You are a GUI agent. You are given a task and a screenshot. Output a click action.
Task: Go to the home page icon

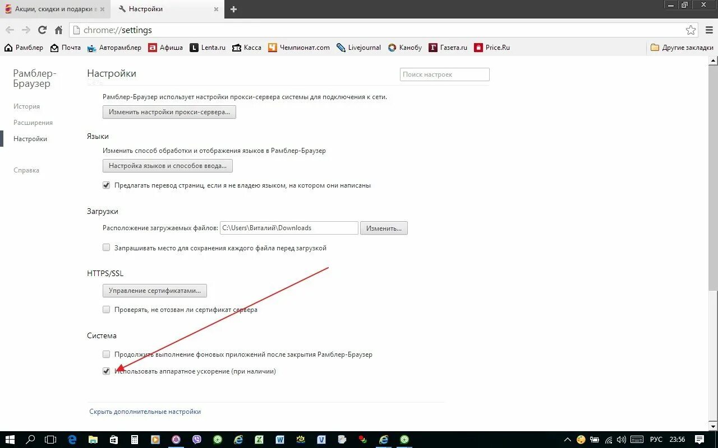[x=58, y=30]
